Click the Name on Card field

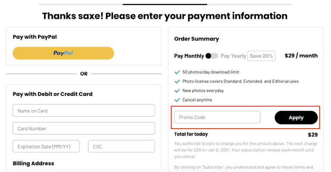(84, 111)
